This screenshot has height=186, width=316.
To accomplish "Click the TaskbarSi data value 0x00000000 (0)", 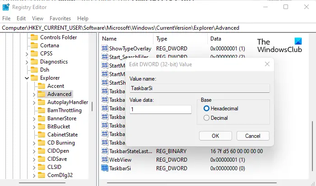I will click(228, 168).
